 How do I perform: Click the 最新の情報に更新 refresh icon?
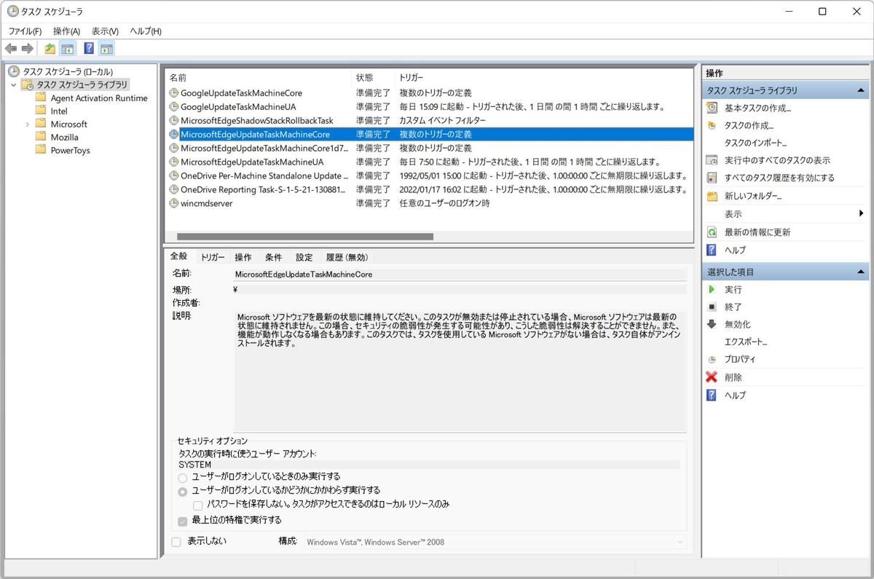point(712,232)
